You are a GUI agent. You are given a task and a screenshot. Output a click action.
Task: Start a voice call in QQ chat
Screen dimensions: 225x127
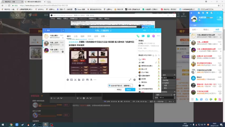[x=138, y=36]
